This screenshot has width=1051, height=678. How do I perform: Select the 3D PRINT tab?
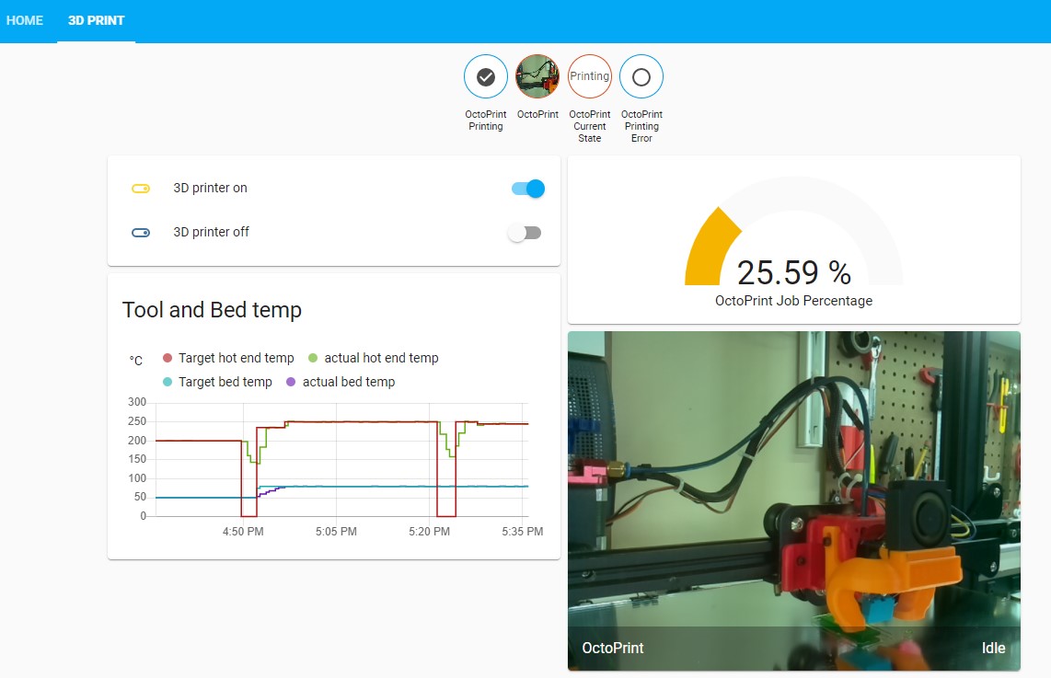click(96, 20)
